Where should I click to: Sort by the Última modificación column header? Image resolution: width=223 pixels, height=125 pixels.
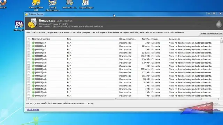[128, 39]
